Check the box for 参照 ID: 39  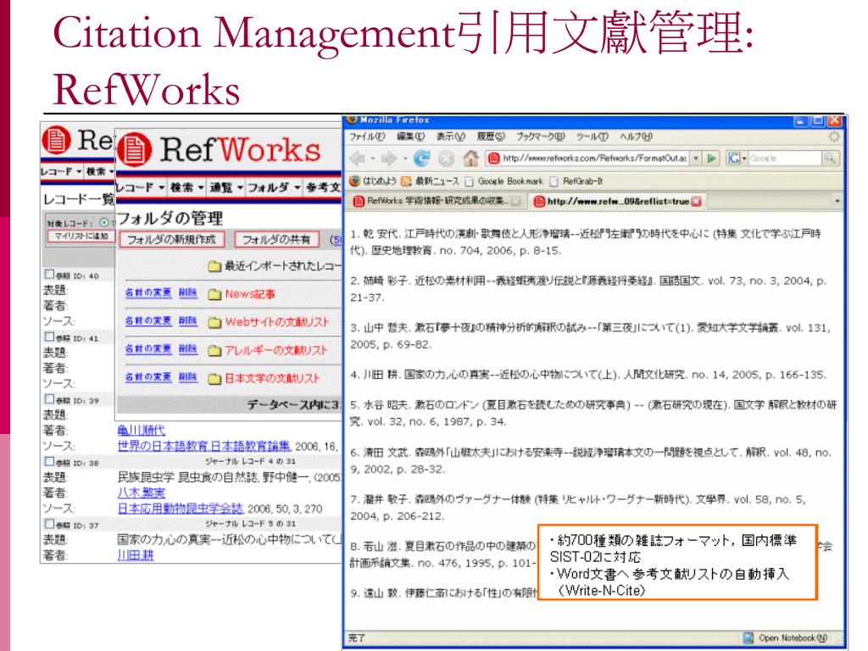click(49, 399)
